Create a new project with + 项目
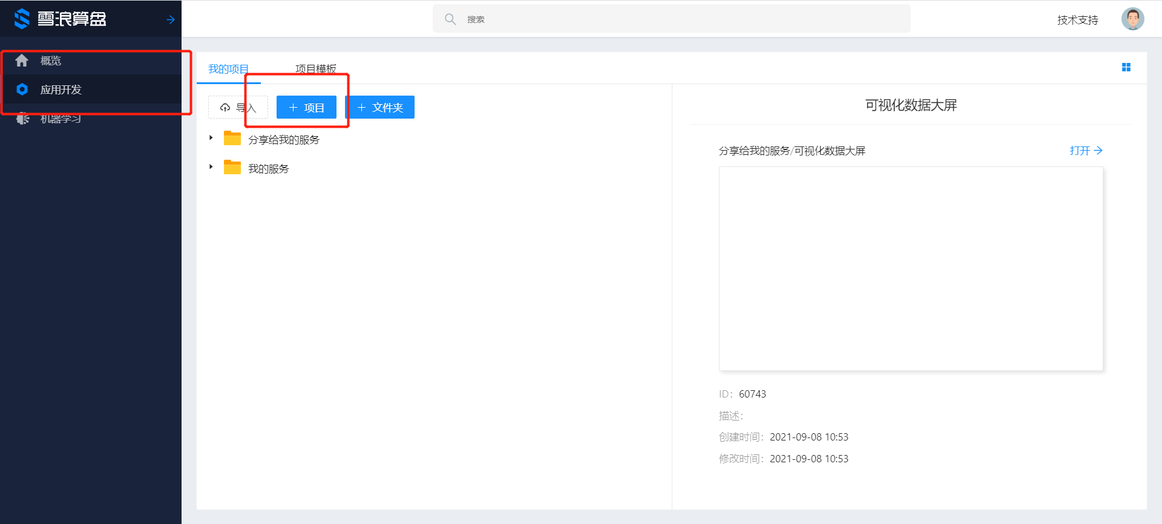The image size is (1162, 524). pos(306,108)
